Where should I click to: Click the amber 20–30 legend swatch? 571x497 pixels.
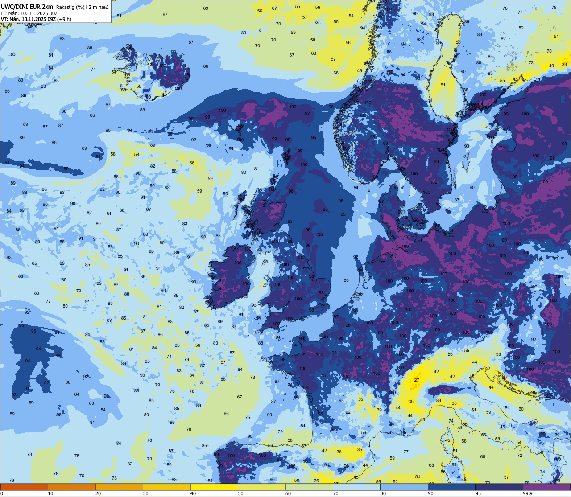[119, 487]
